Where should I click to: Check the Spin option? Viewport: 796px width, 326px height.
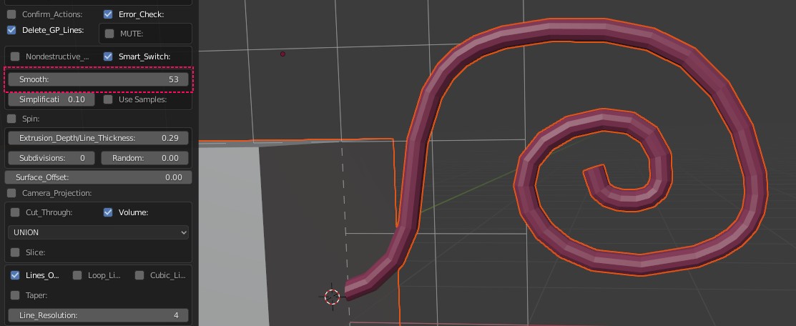pos(11,119)
